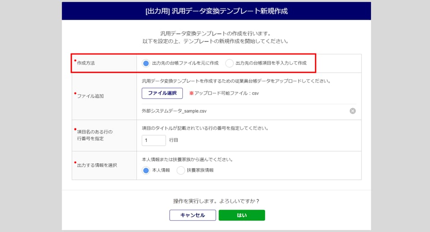Click the 汎用データ変換テンプレートの作成を行います intro text
Screen dimensions: 430x232
(x=216, y=33)
